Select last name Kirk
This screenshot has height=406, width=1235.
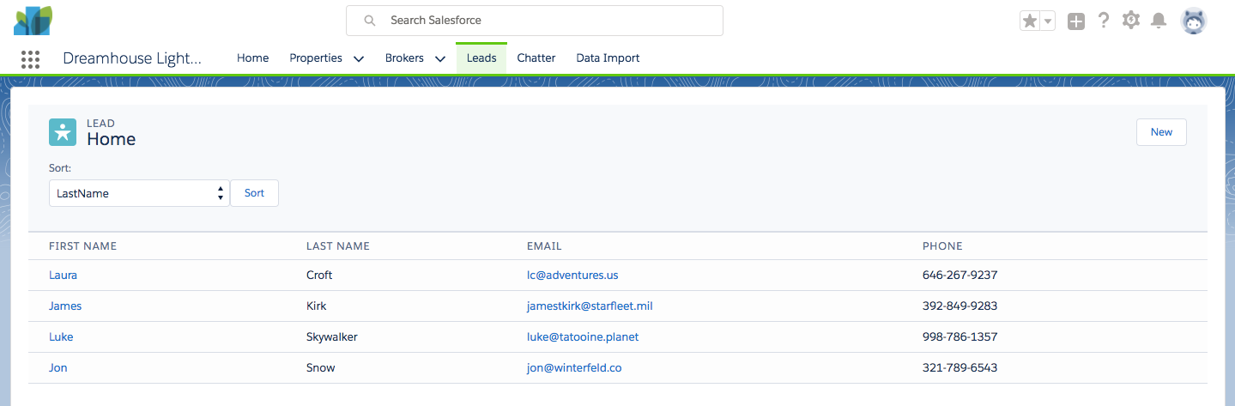tap(317, 306)
